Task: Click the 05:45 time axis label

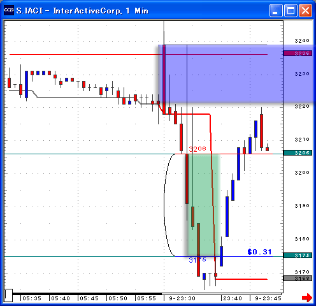Action: click(x=89, y=298)
